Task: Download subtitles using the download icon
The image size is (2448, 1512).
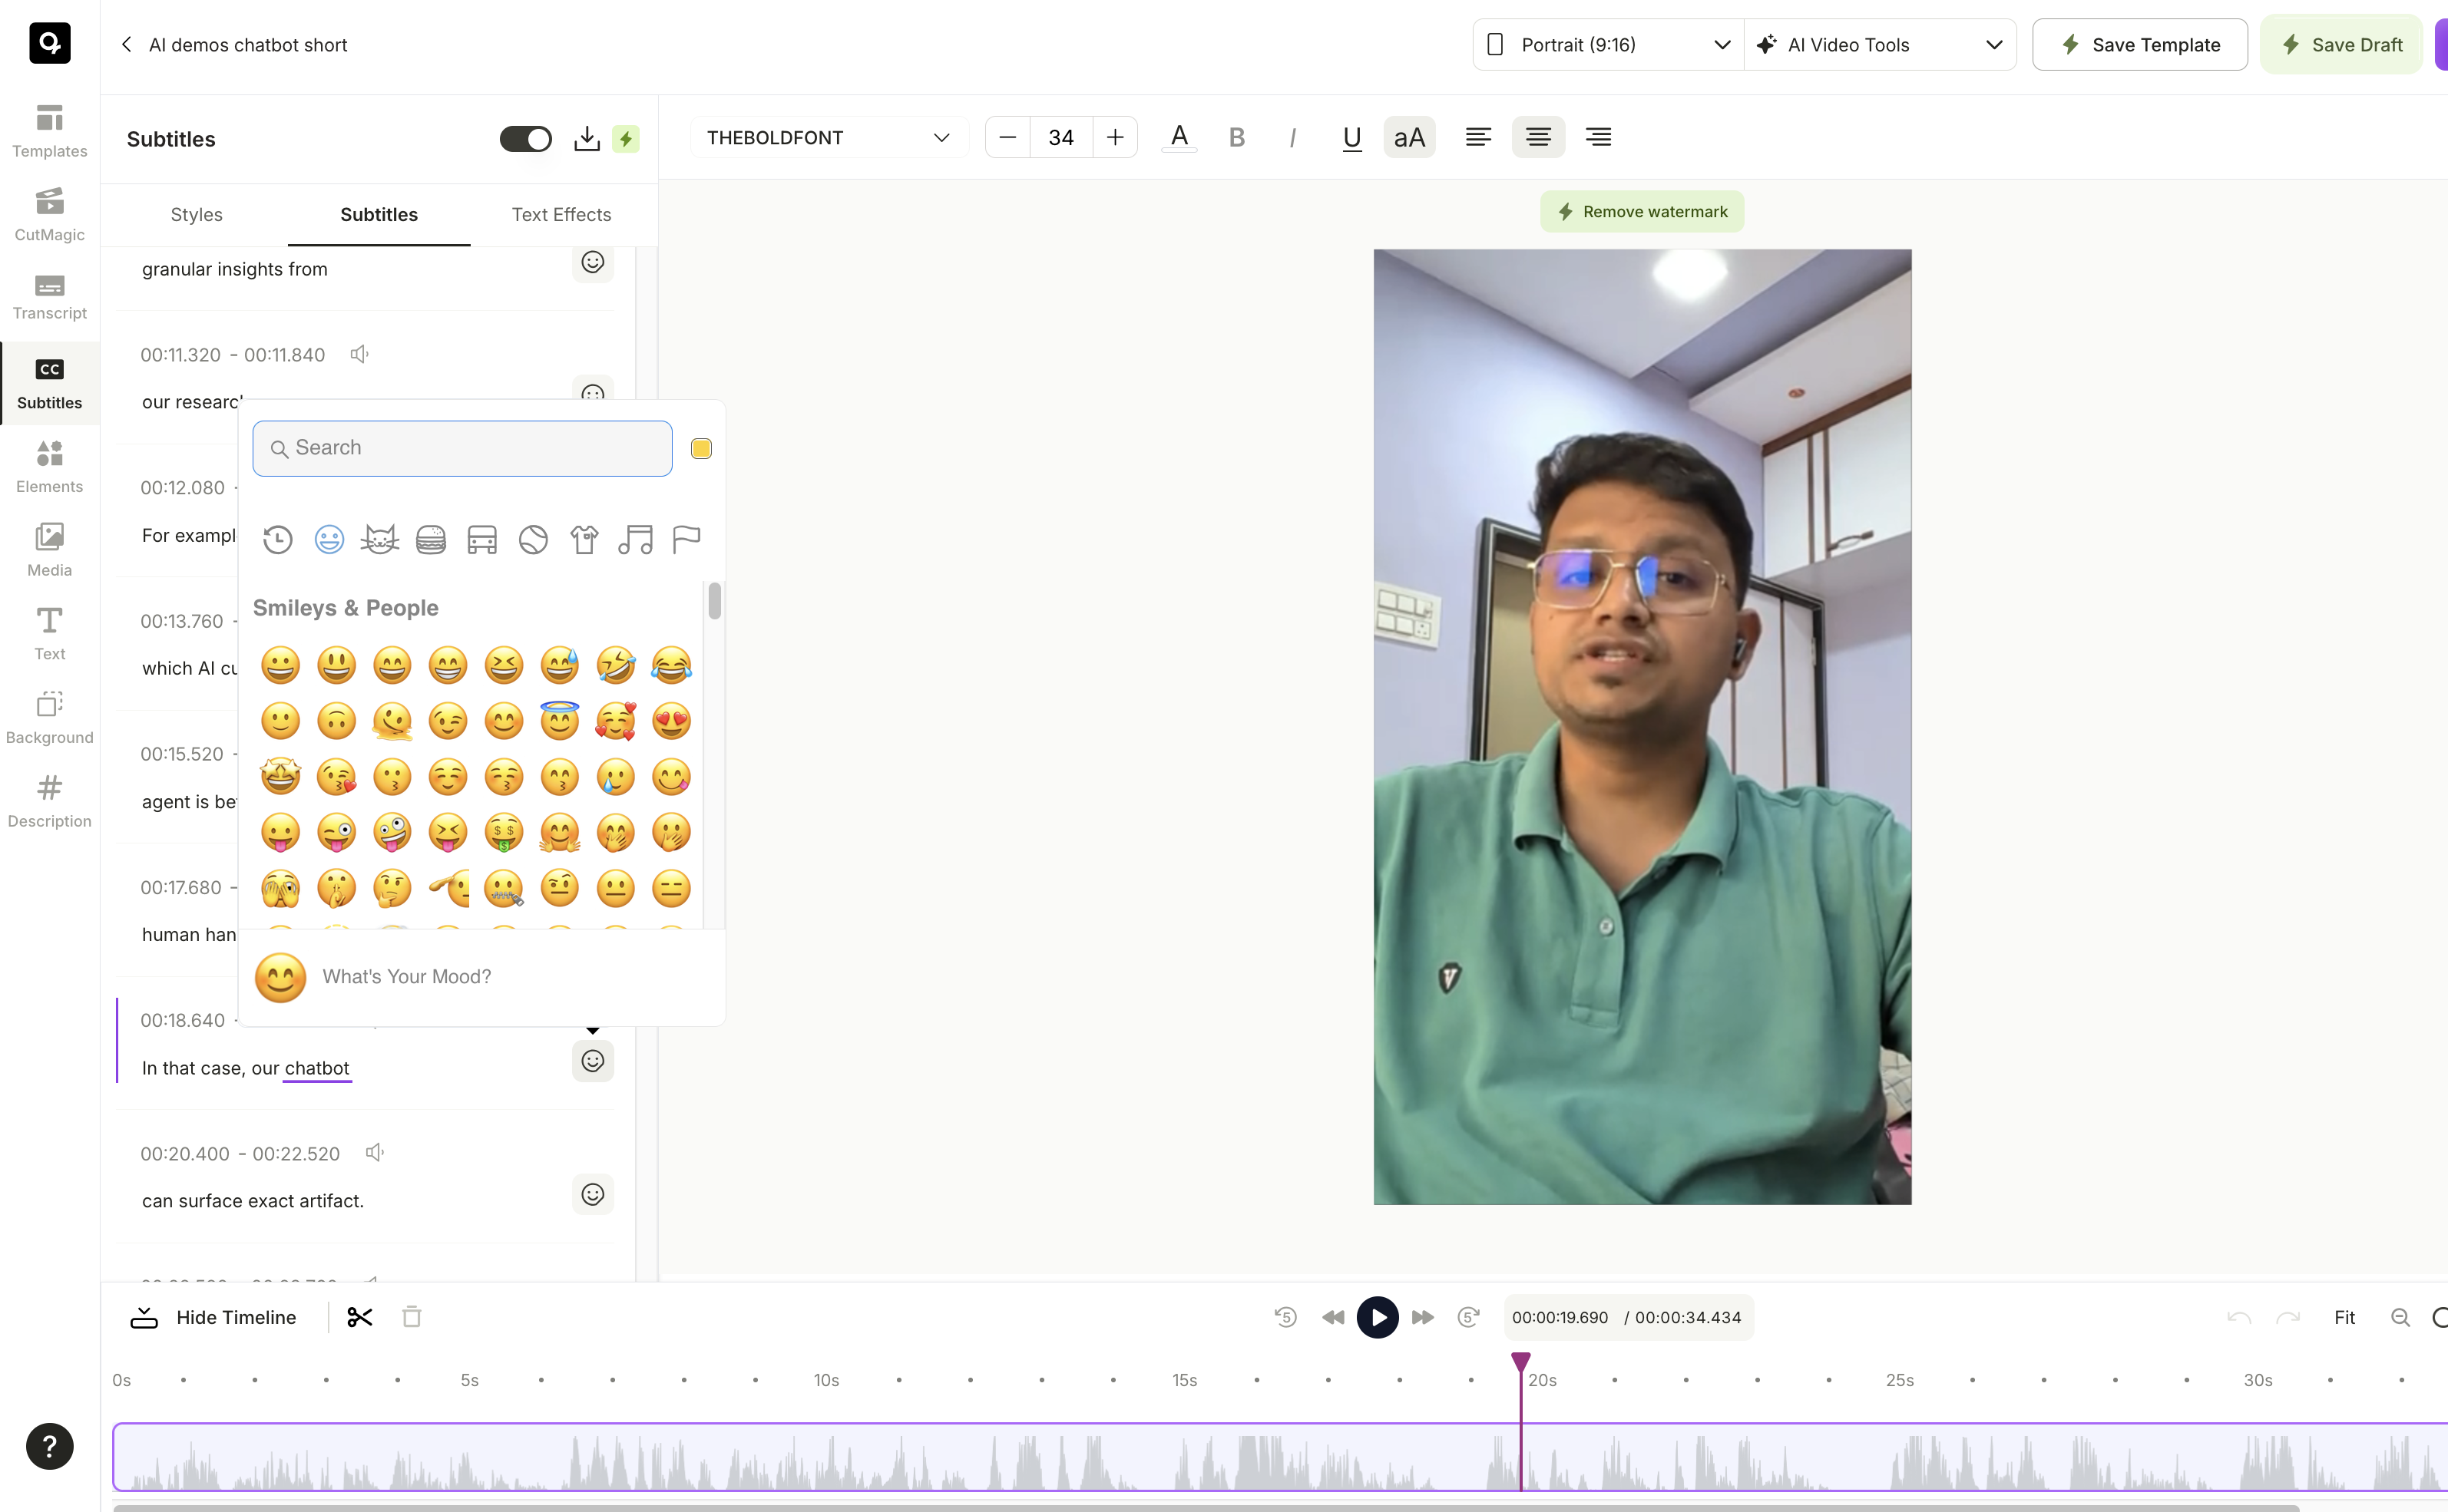Action: click(587, 139)
